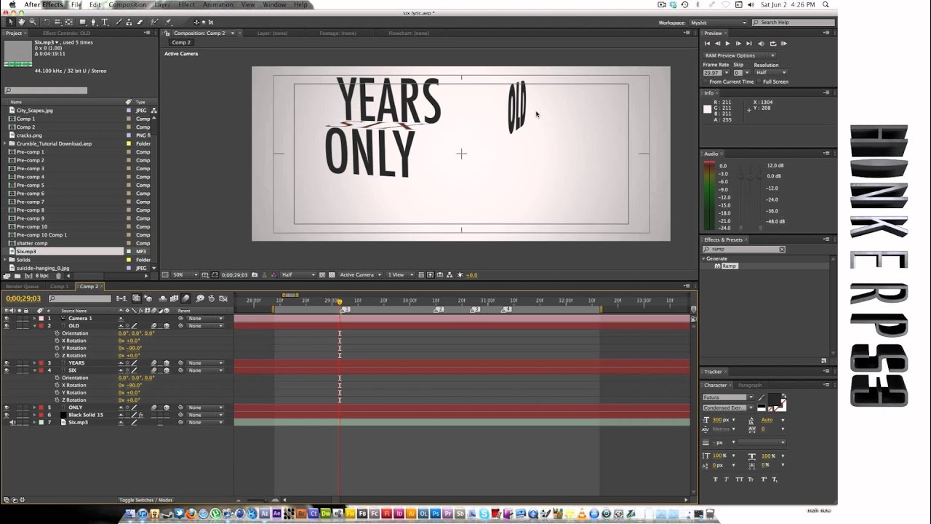Click Toggle Switches / Modes button
The height and width of the screenshot is (524, 931).
pyautogui.click(x=145, y=500)
